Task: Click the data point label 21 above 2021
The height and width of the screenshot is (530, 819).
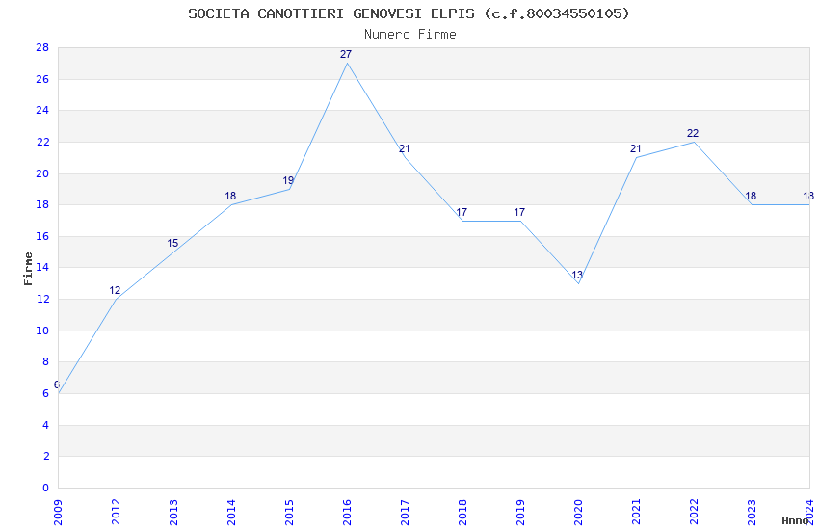Action: (635, 148)
